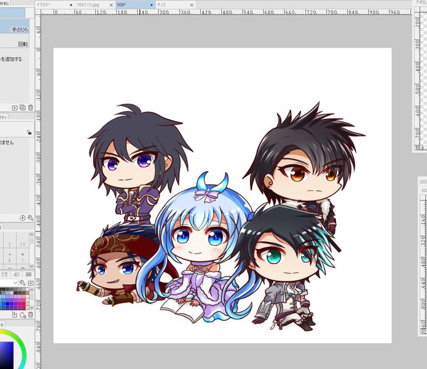This screenshot has height=369, width=427.
Task: Open the color set dropdown list
Action: pos(9,282)
